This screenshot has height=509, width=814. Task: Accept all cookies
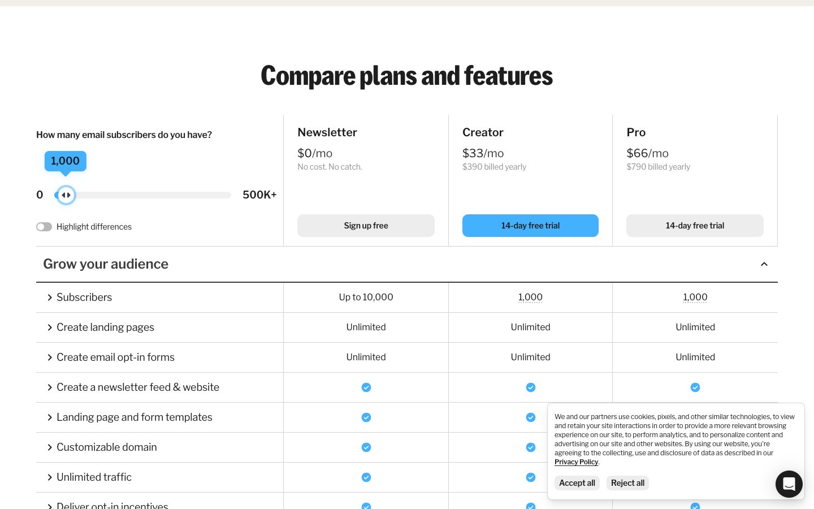pyautogui.click(x=577, y=483)
